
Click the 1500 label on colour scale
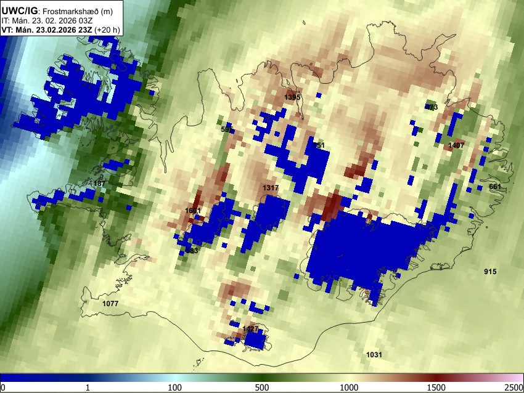pyautogui.click(x=436, y=387)
